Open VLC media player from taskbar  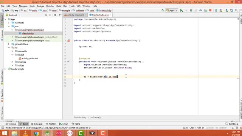point(25,133)
